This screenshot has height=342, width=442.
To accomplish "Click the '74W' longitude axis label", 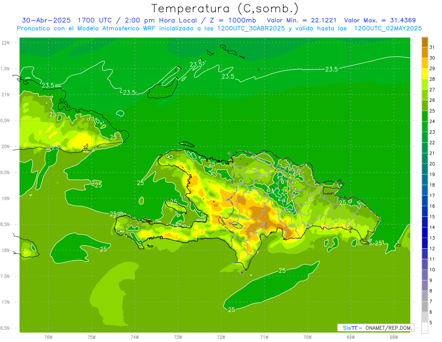I will click(135, 337).
